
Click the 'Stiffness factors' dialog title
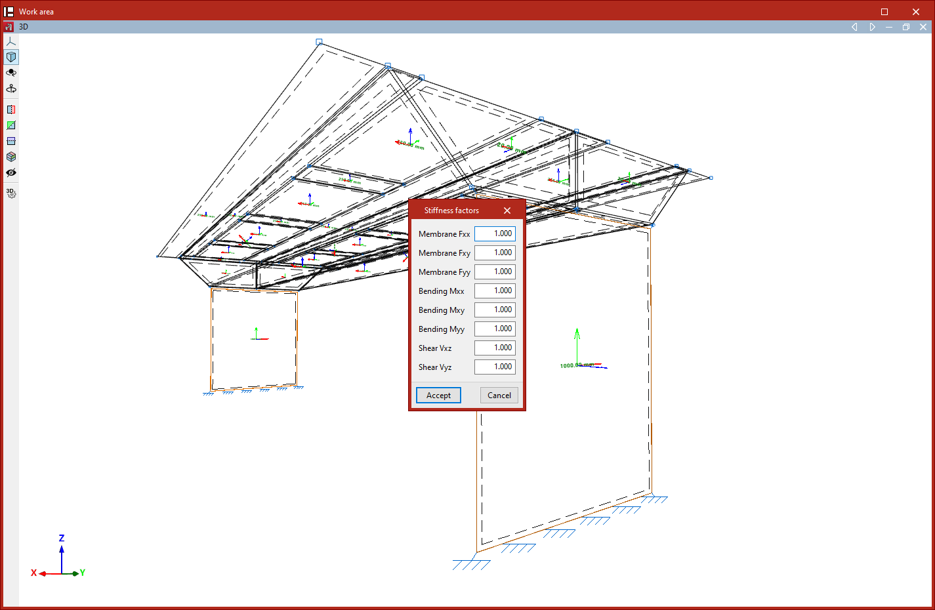coord(451,211)
